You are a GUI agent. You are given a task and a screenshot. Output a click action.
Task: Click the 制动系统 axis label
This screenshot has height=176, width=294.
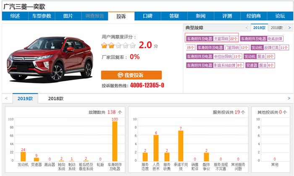72,167
